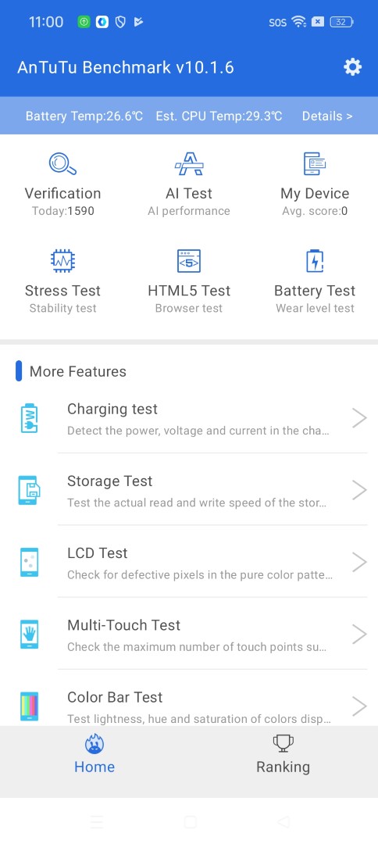Open settings via the gear icon

353,67
